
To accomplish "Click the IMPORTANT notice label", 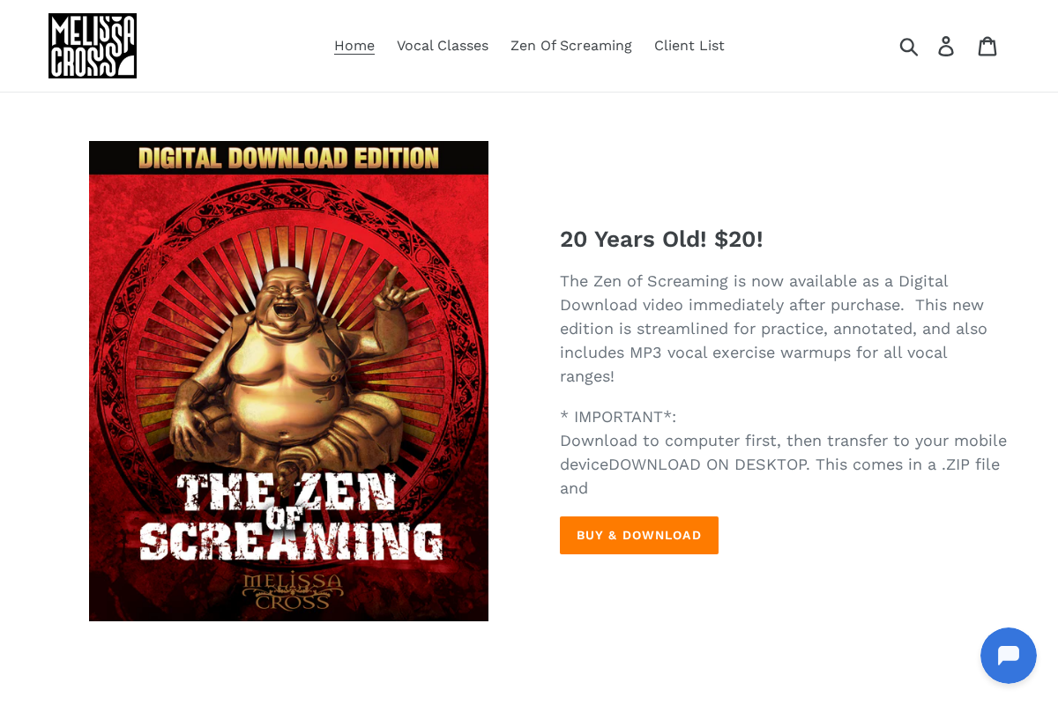I will pyautogui.click(x=618, y=417).
